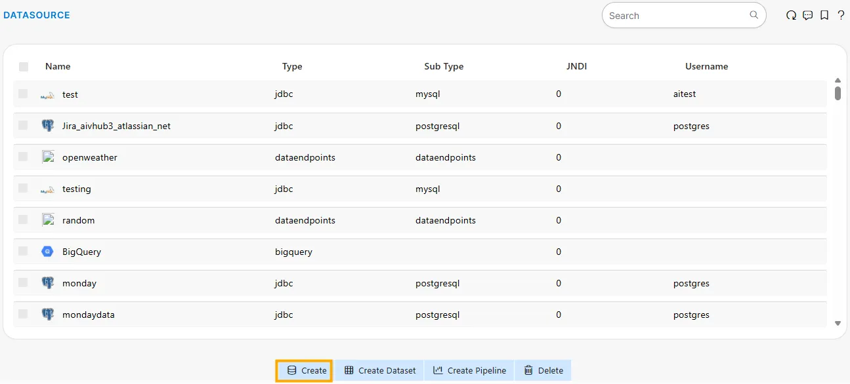Click the MySQL icon beside testing

coord(47,188)
